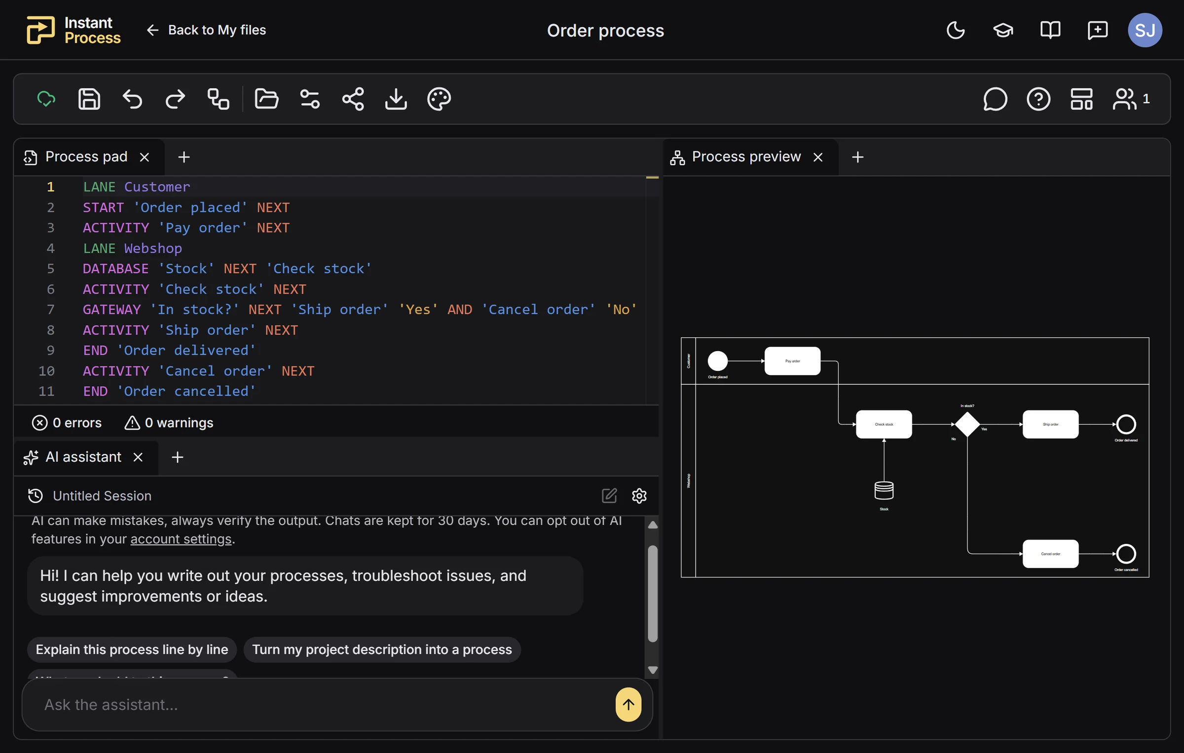Add a new tab next to Process pad
1184x753 pixels.
[184, 157]
